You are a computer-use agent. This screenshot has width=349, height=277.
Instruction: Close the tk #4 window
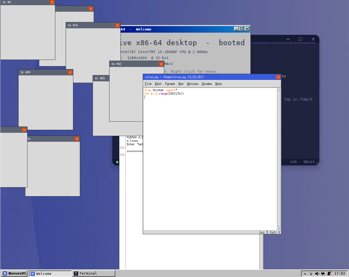tap(52, 2)
